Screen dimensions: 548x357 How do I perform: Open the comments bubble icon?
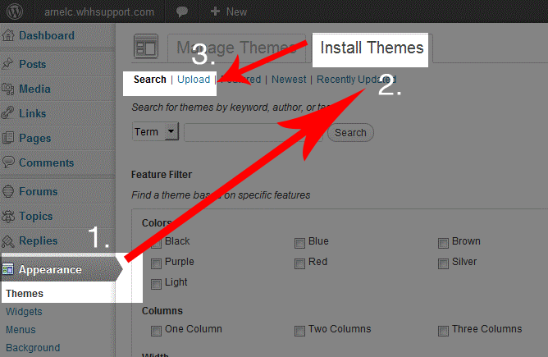click(183, 12)
